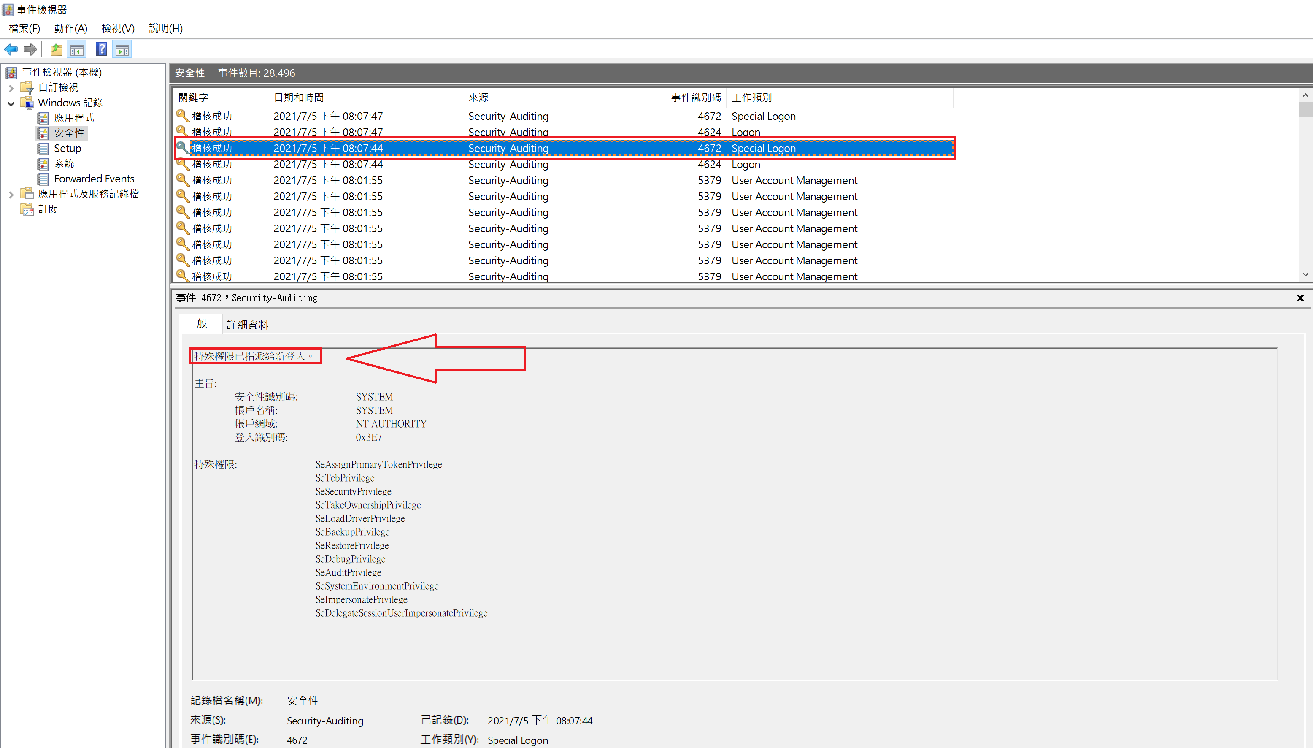
Task: Click key icon of first 5379 event row
Action: click(182, 180)
